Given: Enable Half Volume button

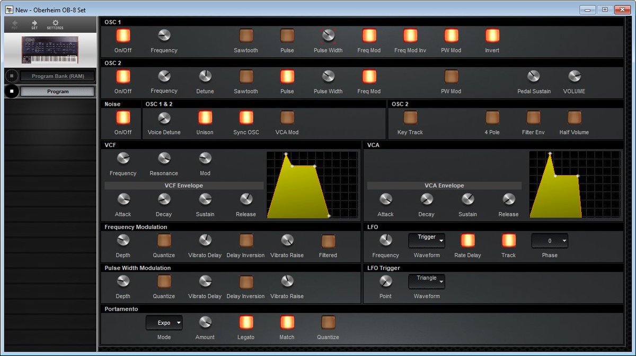Looking at the screenshot, I should click(575, 117).
